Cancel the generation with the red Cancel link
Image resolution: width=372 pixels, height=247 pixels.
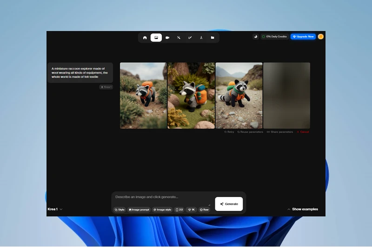click(303, 132)
